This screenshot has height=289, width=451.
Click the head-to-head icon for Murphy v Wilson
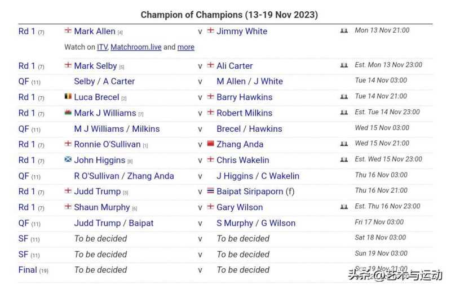(x=344, y=207)
